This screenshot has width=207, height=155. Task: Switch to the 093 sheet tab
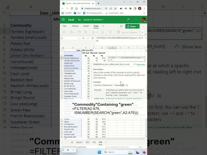point(87,142)
